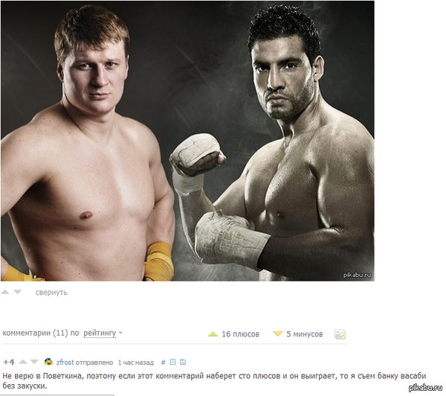Downvote zfrost's comment with the down arrow
Image resolution: width=446 pixels, height=396 pixels.
coord(34,362)
